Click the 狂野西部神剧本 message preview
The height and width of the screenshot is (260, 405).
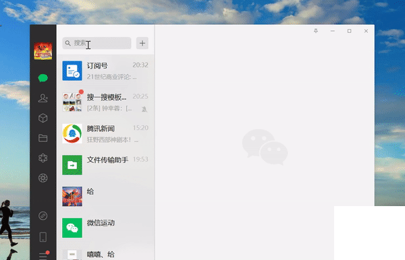tap(113, 139)
